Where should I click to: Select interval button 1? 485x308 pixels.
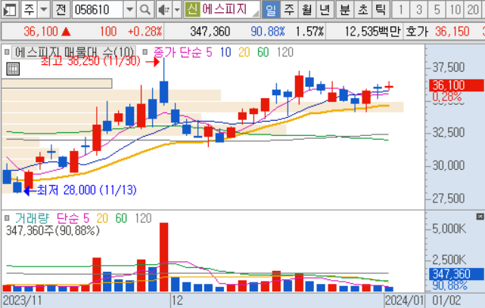401,10
